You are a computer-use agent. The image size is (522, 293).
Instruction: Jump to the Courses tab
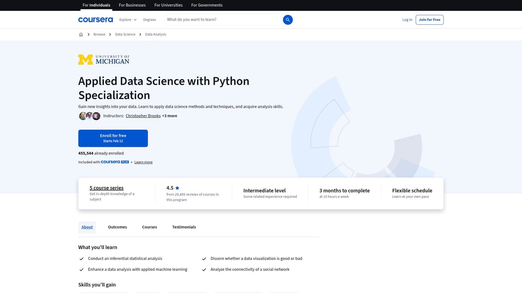[150, 227]
